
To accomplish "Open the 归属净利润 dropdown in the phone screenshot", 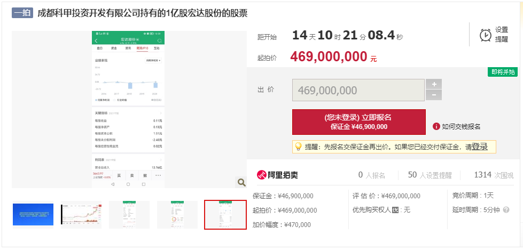I will click(153, 61).
